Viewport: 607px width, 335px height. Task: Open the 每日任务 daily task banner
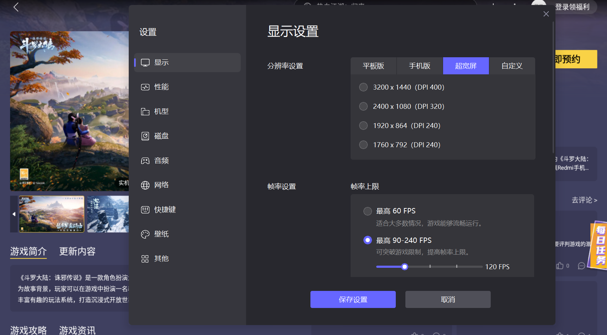pyautogui.click(x=598, y=245)
